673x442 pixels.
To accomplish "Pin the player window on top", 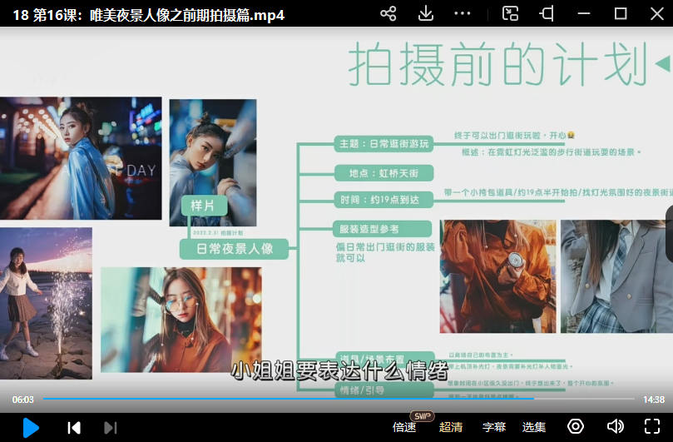I will pos(547,13).
